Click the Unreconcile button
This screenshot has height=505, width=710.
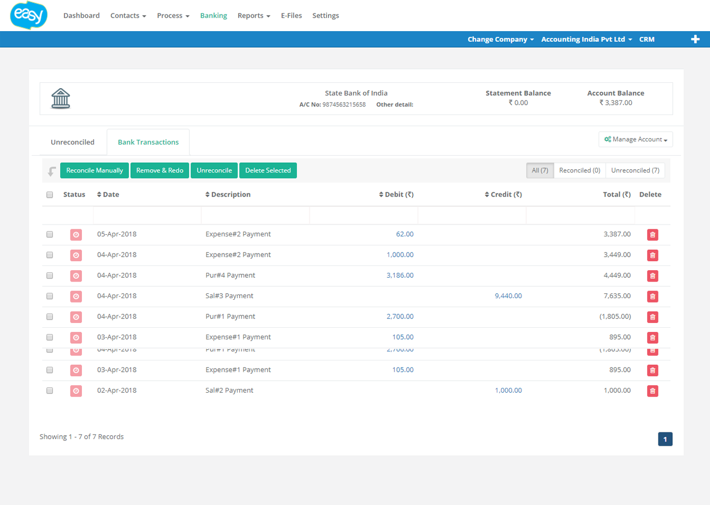tap(214, 170)
